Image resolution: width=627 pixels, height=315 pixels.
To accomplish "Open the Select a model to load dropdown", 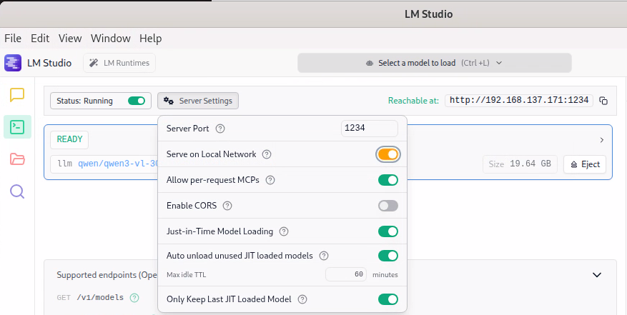I will (x=435, y=63).
